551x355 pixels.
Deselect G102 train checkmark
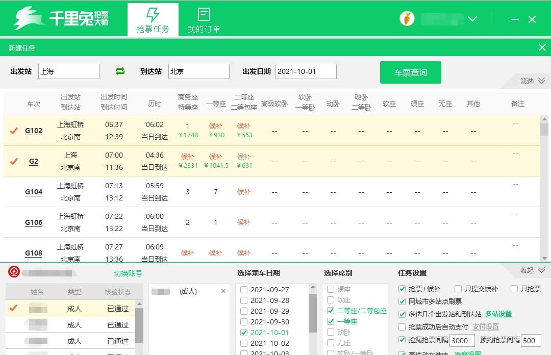[x=14, y=131]
